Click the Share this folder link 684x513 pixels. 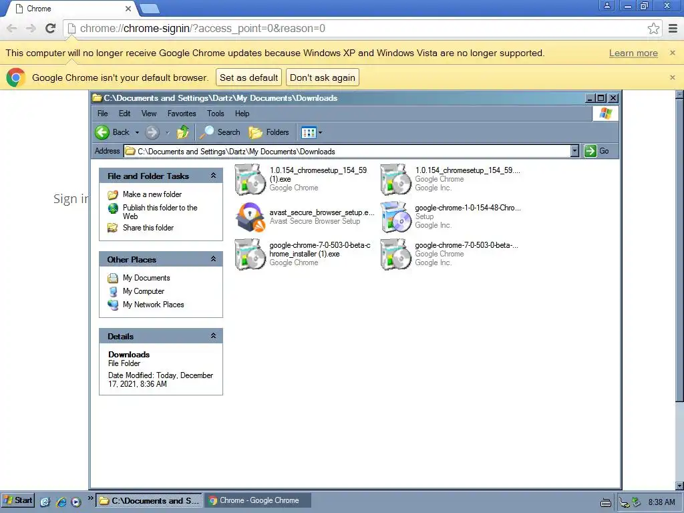(x=148, y=228)
